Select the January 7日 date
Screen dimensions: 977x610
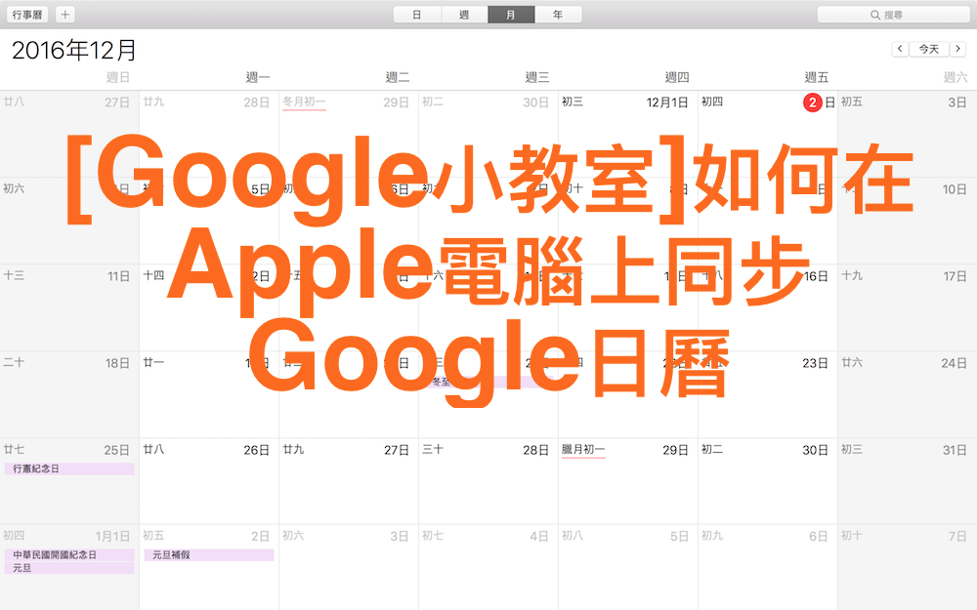point(957,536)
